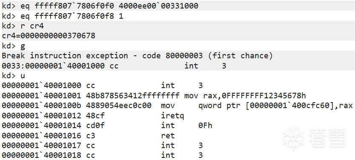Image resolution: width=355 pixels, height=160 pixels.
Task: Click opcode bytes 4889054eec0c00
Action: tap(119, 105)
